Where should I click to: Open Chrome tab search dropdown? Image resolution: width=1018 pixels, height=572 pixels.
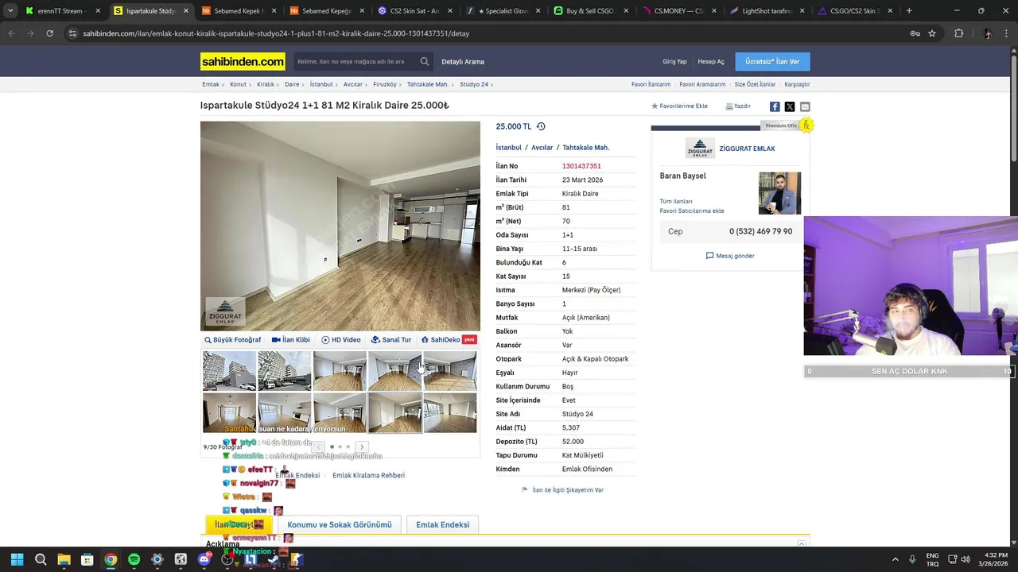(x=10, y=11)
